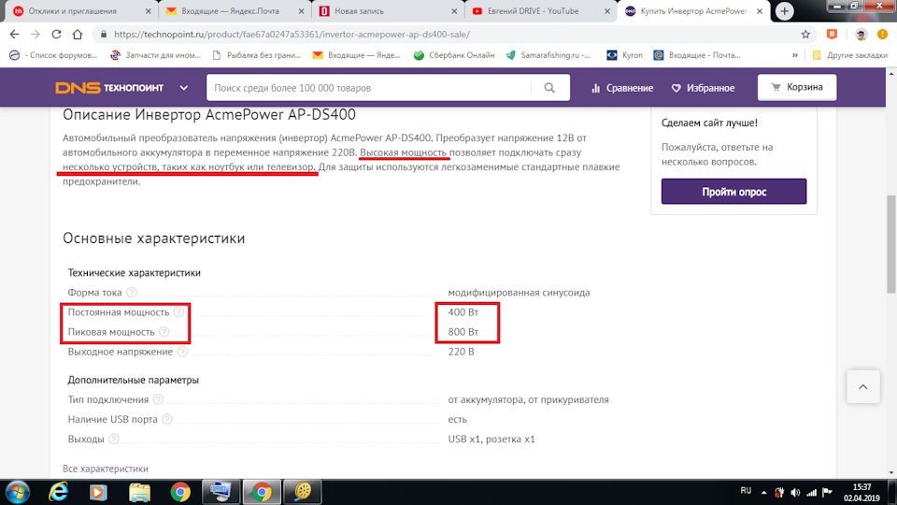The image size is (897, 505).
Task: Click the product search input field
Action: coord(369,88)
